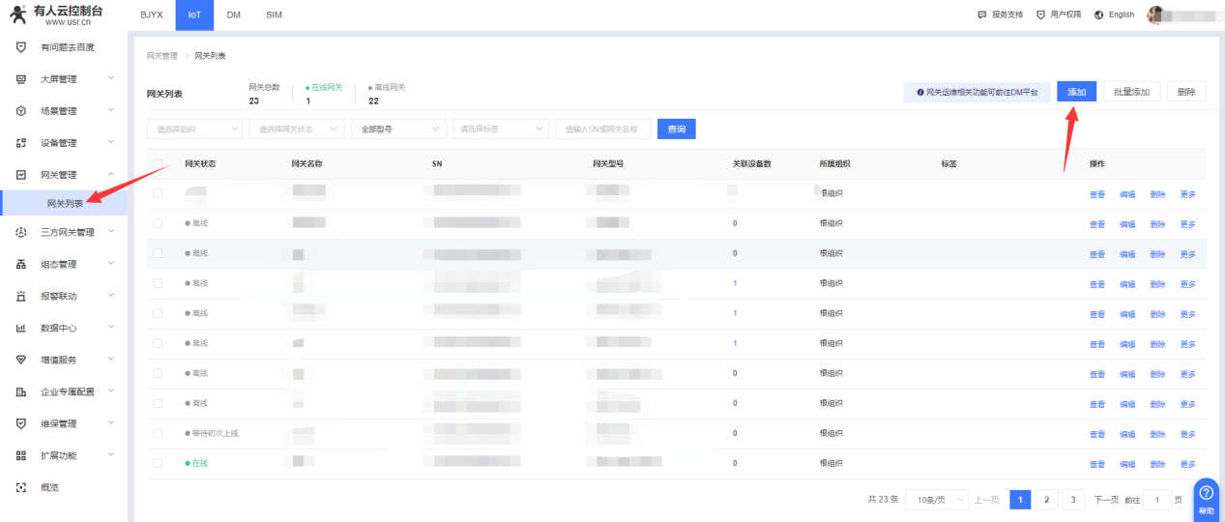Check the checkbox for 等待初次上线 row
The height and width of the screenshot is (522, 1225).
tap(158, 433)
